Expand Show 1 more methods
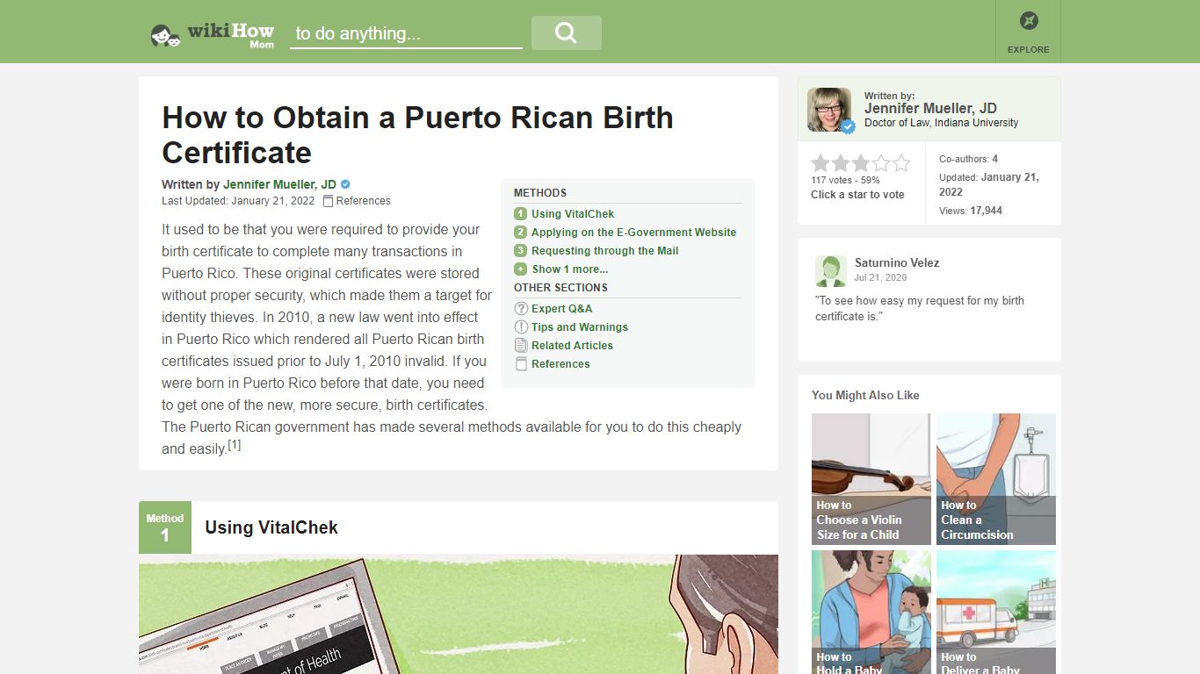The height and width of the screenshot is (674, 1200). [570, 269]
